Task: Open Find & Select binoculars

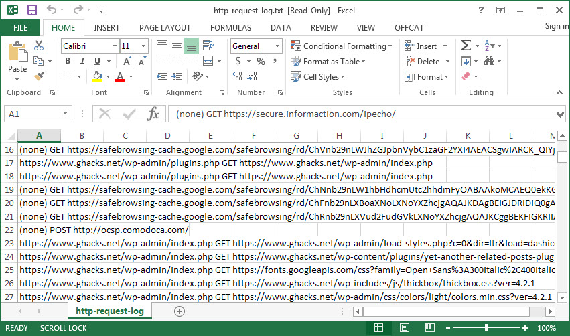Action: tap(490, 61)
